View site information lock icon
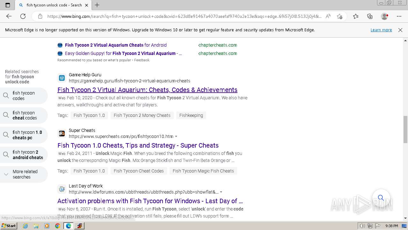The height and width of the screenshot is (230, 408). pyautogui.click(x=40, y=16)
